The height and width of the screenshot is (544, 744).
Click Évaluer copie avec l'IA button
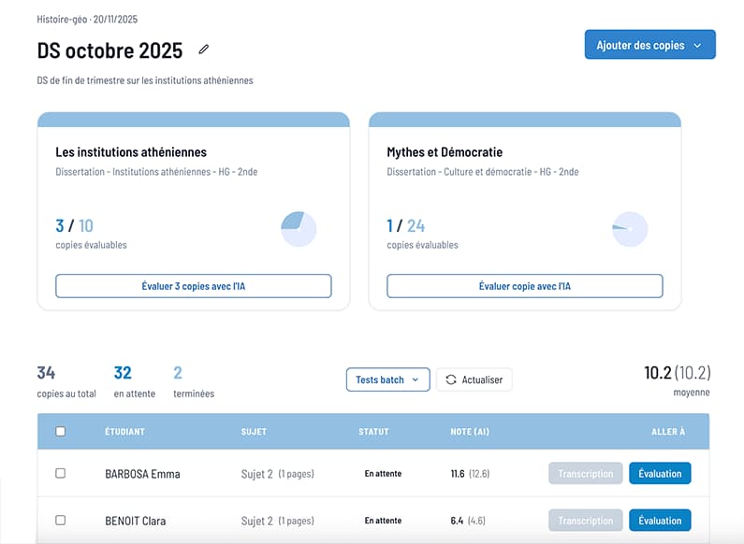[x=524, y=286]
